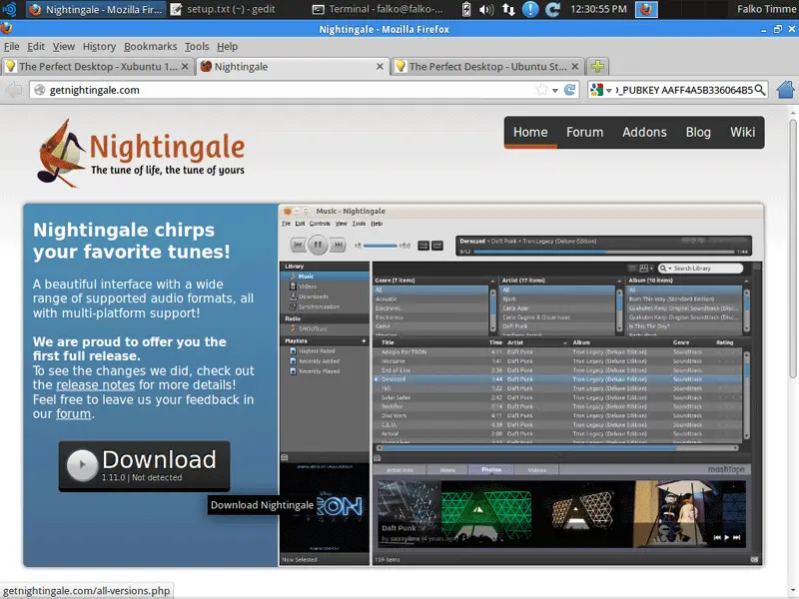Click the web search input field

683,90
